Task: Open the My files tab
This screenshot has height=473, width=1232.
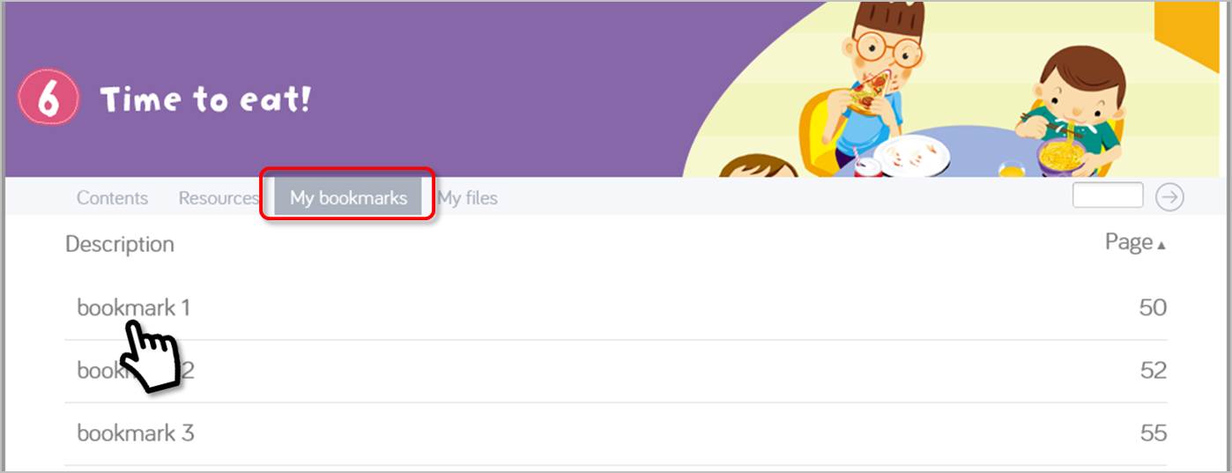Action: [468, 198]
